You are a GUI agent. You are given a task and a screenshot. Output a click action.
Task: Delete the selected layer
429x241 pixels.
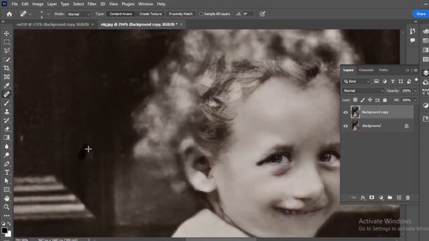click(x=408, y=197)
